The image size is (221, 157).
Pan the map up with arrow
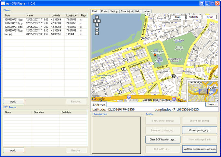click(97, 17)
